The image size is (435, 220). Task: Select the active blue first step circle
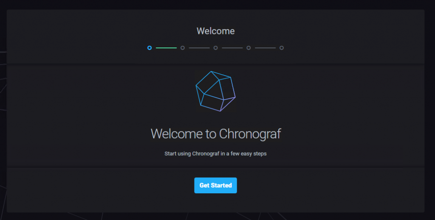coord(150,48)
